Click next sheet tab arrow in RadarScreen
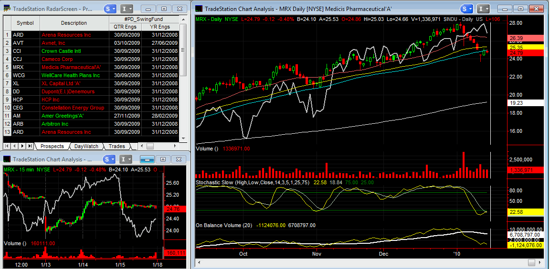 point(22,146)
